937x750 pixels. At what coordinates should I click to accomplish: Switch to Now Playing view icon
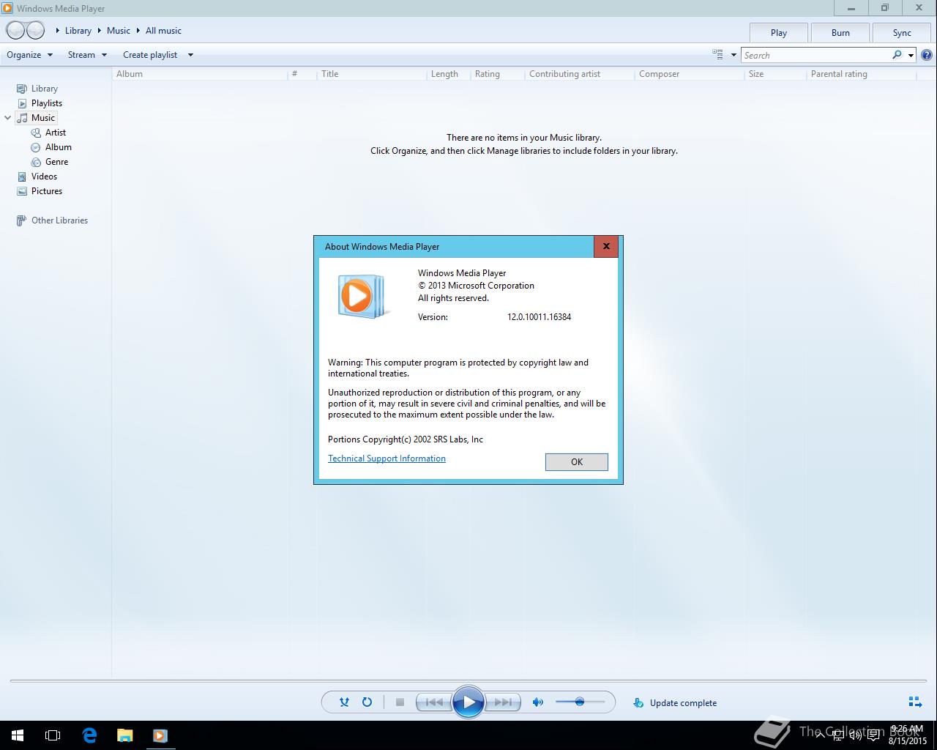[915, 702]
